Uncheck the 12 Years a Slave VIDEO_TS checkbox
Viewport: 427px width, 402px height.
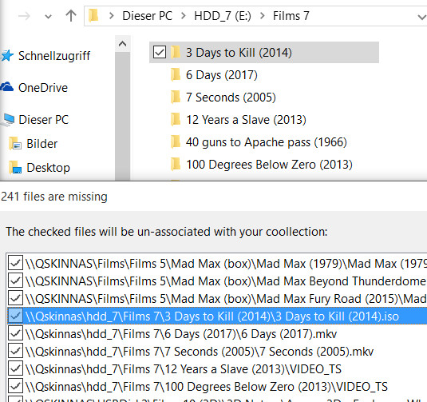pos(15,368)
